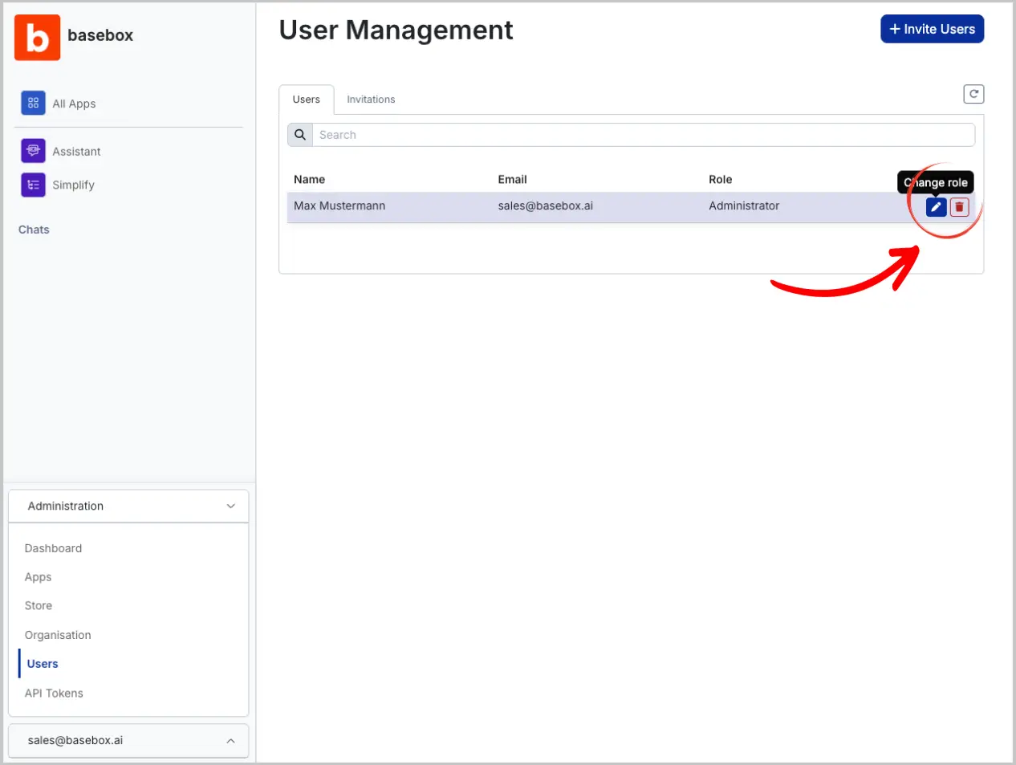1016x765 pixels.
Task: Click the Simplify app icon
Action: tap(33, 185)
